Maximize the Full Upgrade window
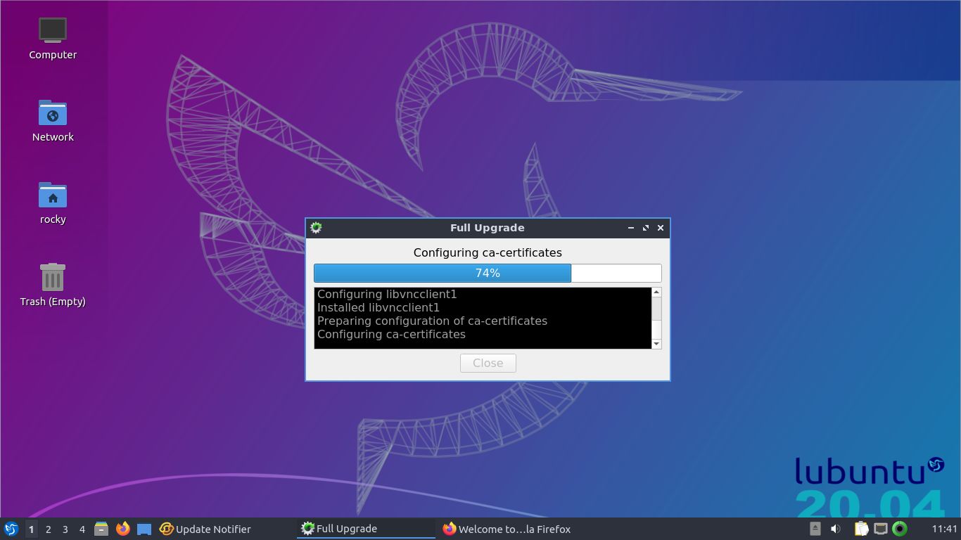The image size is (961, 540). [x=646, y=228]
